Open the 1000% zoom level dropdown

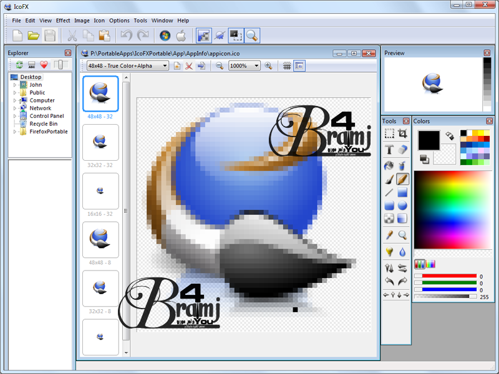click(x=245, y=66)
